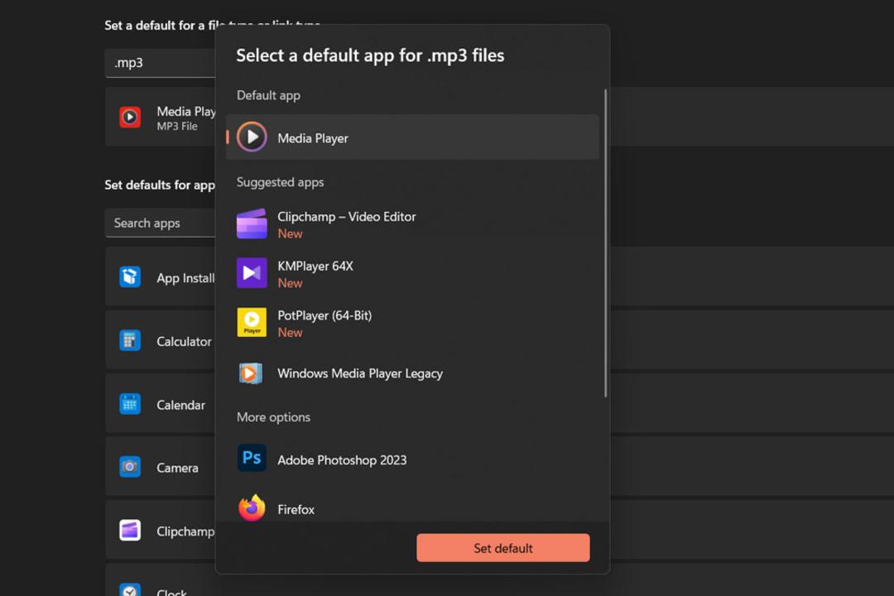The width and height of the screenshot is (894, 596).
Task: Select the PotPlayer (64-Bit) yellow icon
Action: [252, 322]
